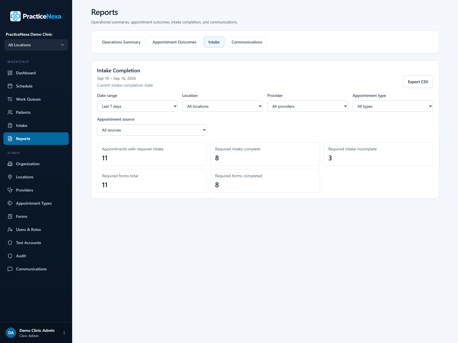The width and height of the screenshot is (458, 343).
Task: Open the Communications chat bubble icon in sidebar
Action: [10, 269]
